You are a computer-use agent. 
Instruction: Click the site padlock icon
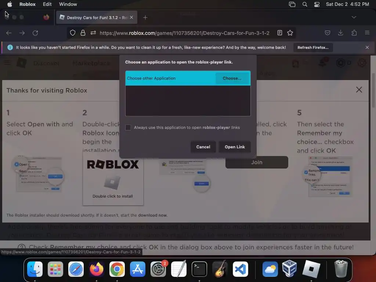pos(83,33)
